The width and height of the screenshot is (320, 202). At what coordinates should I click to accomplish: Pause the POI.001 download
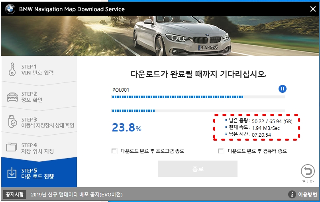(283, 89)
